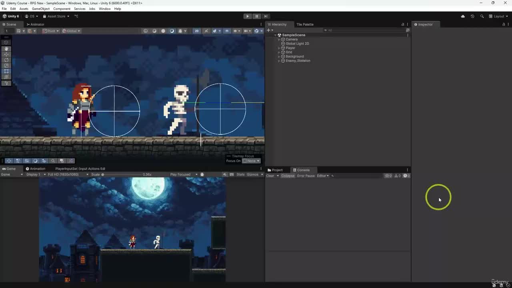Screen dimensions: 512x288
Task: Switch to the Tile Palette tab
Action: 305,24
